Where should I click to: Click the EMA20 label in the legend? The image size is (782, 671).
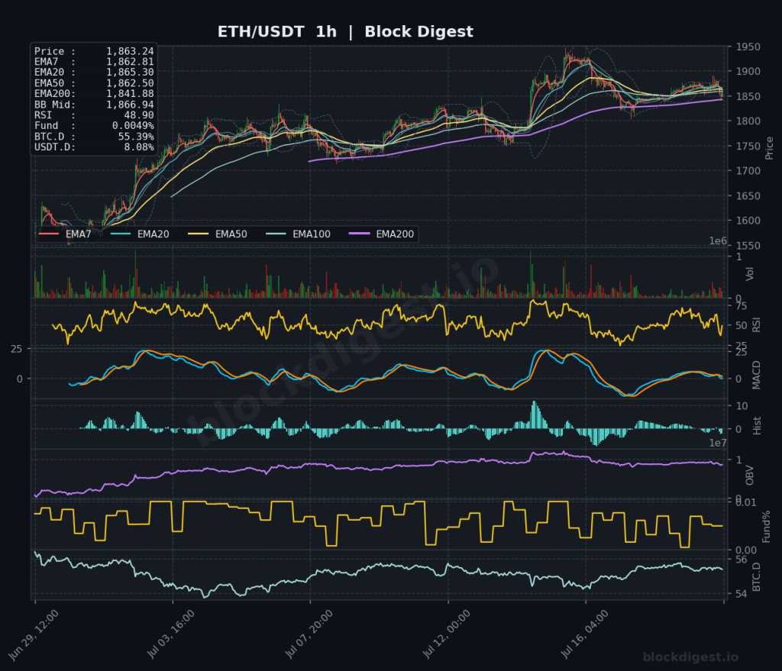click(x=153, y=234)
